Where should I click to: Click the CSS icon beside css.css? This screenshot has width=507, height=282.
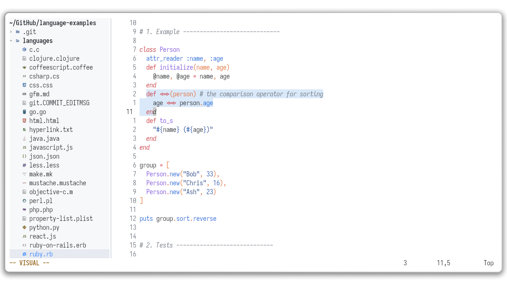[24, 85]
